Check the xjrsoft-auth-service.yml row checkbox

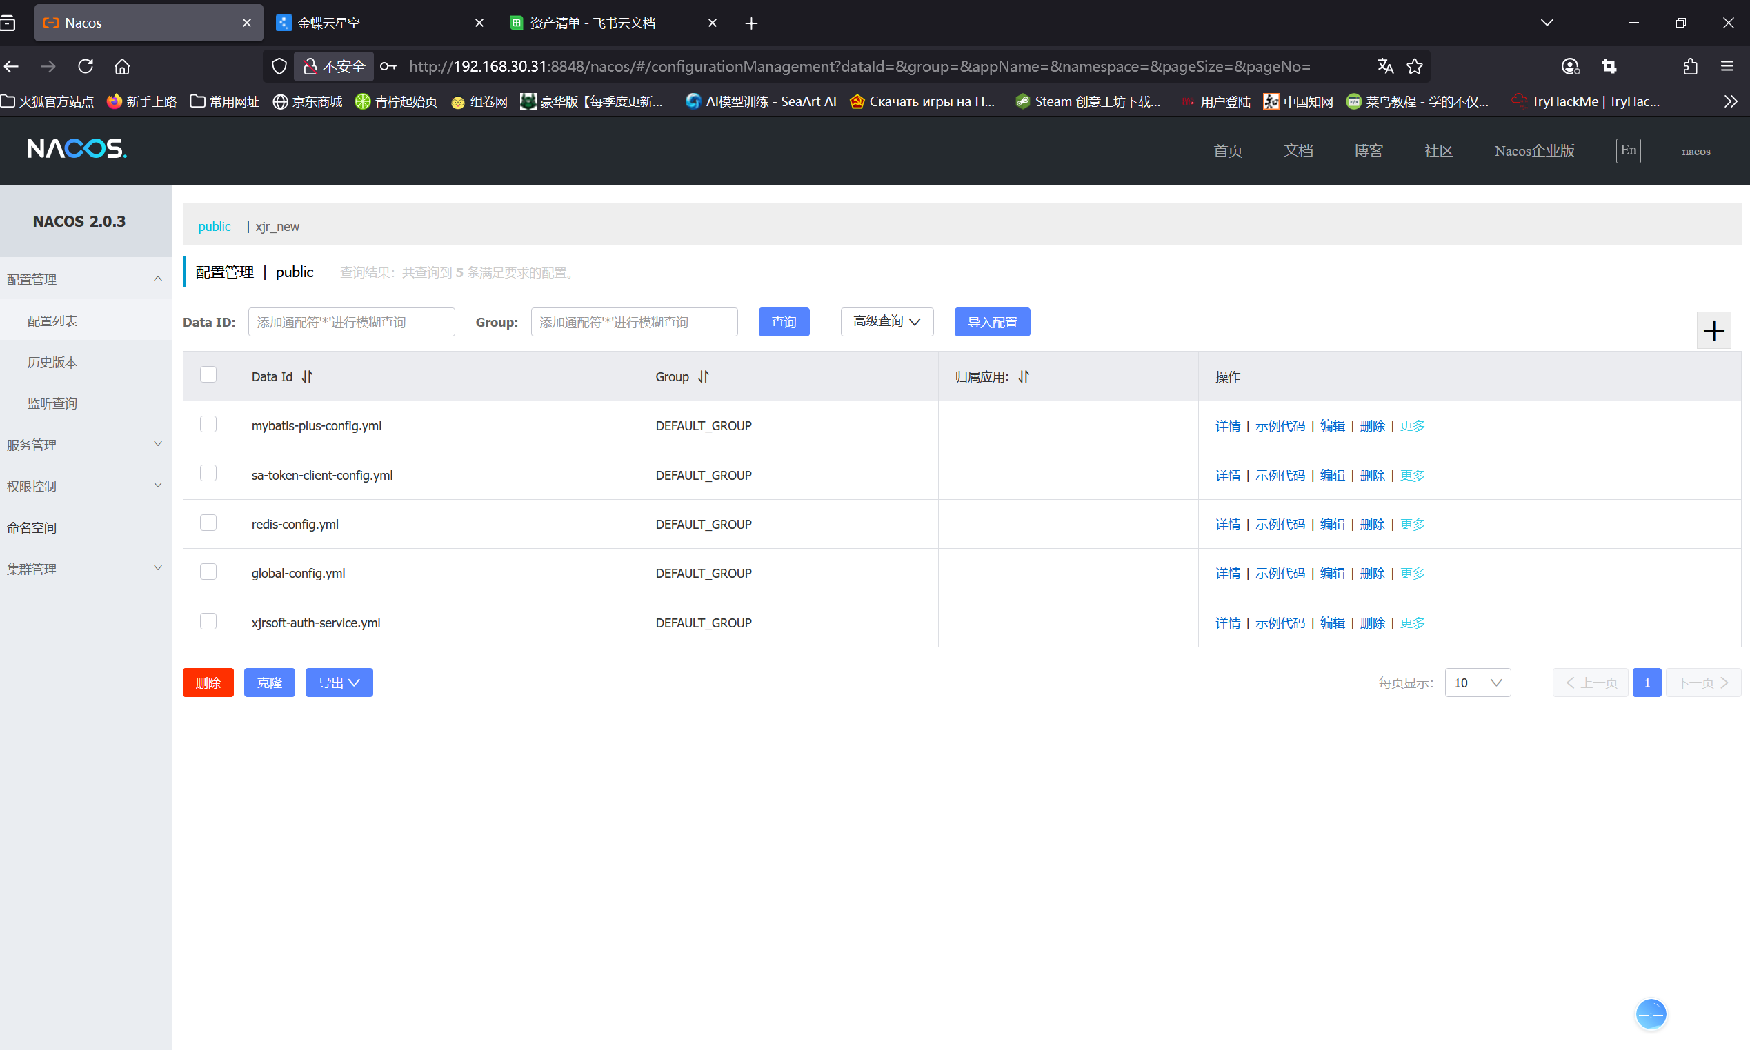(208, 620)
